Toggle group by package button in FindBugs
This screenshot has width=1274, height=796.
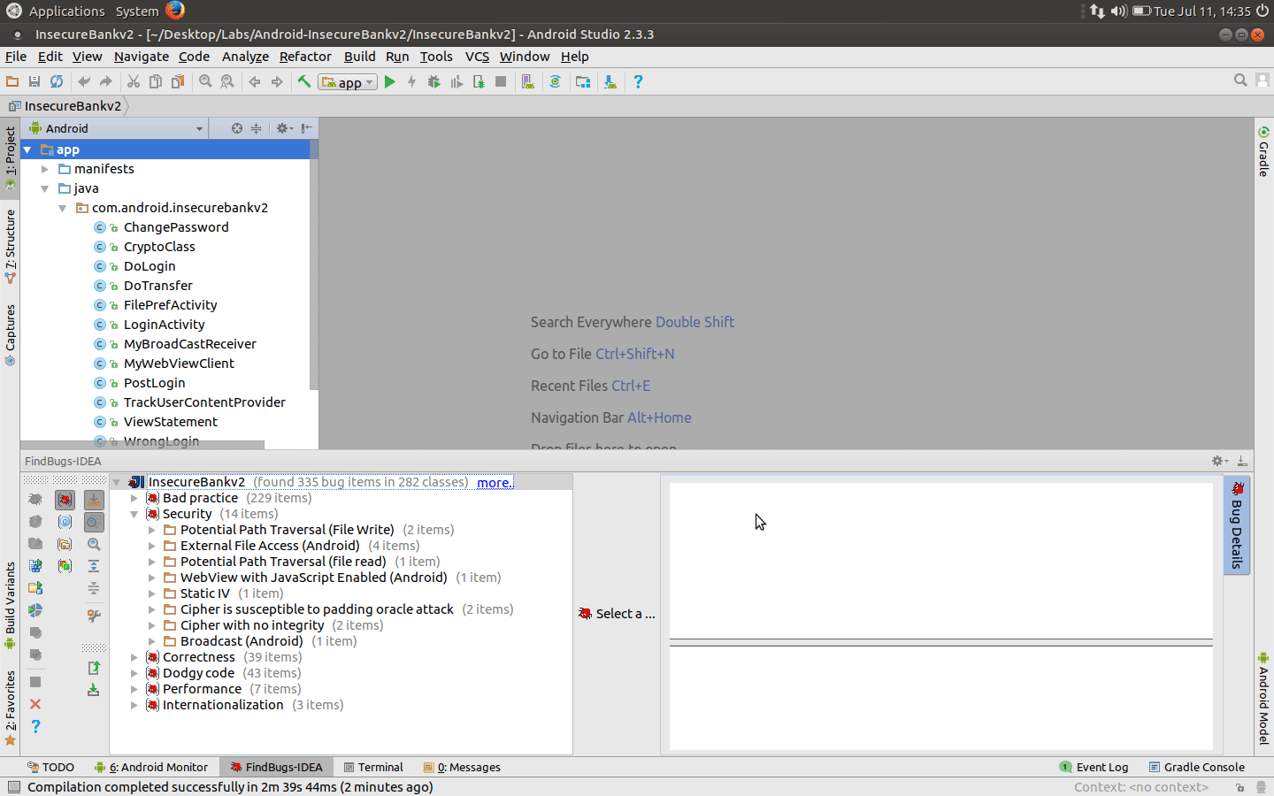point(65,544)
